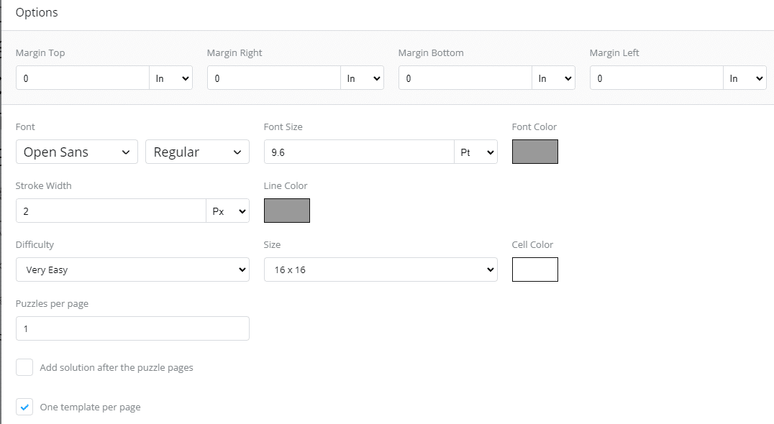
Task: Select the Very Easy difficulty dropdown
Action: (x=133, y=269)
